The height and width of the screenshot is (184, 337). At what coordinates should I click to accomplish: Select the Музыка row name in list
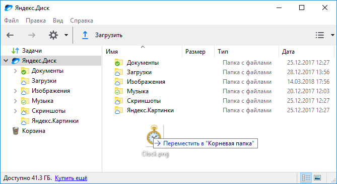click(138, 91)
